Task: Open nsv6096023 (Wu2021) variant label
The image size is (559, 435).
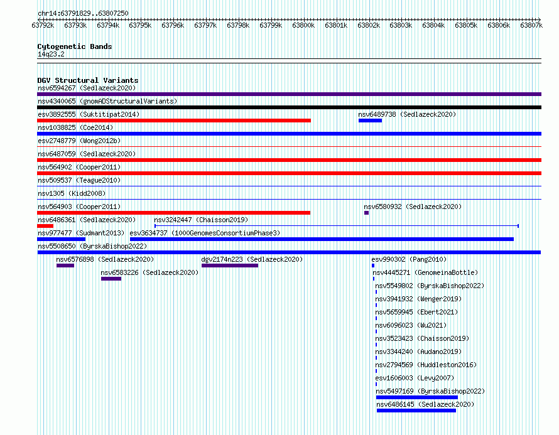Action: pyautogui.click(x=411, y=325)
